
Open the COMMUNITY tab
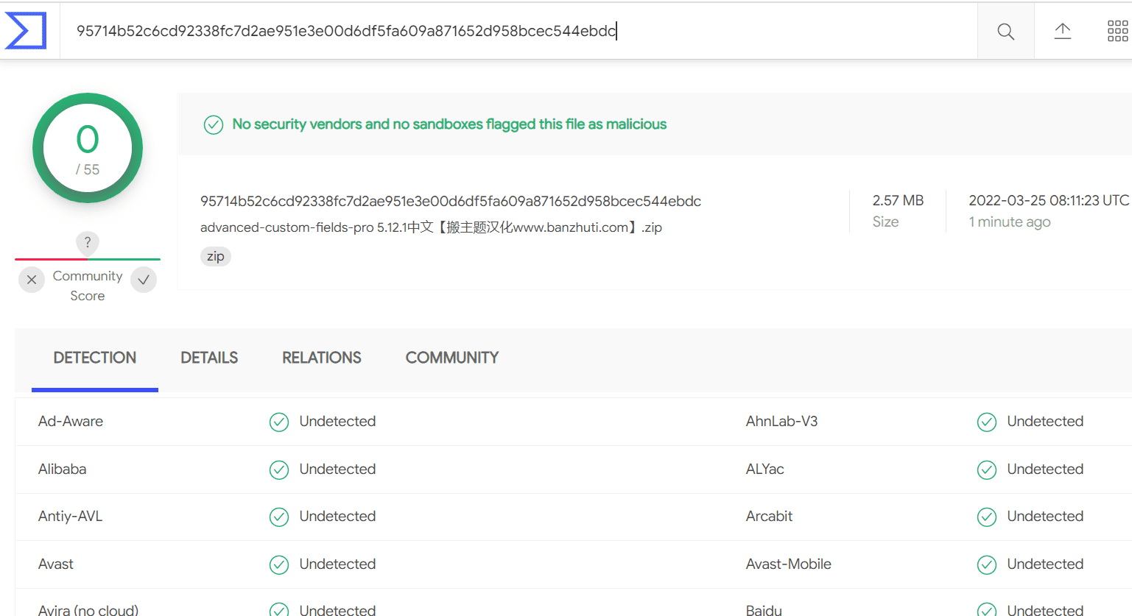click(452, 358)
